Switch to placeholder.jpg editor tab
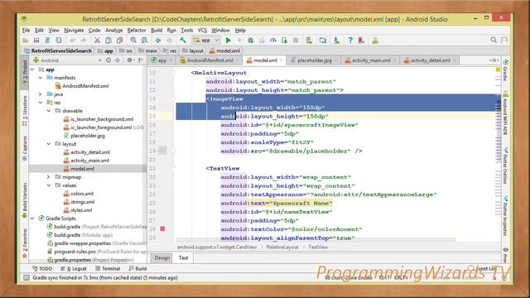The height and width of the screenshot is (298, 530). (314, 60)
